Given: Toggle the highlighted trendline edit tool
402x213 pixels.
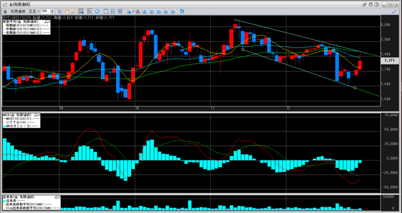Looking at the screenshot, I should point(81,11).
